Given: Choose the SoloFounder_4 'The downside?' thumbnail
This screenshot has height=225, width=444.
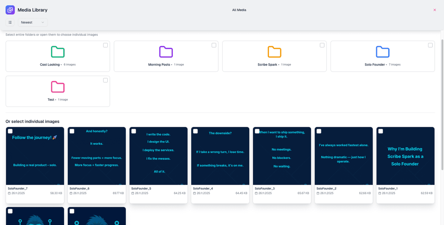Looking at the screenshot, I should [220, 156].
